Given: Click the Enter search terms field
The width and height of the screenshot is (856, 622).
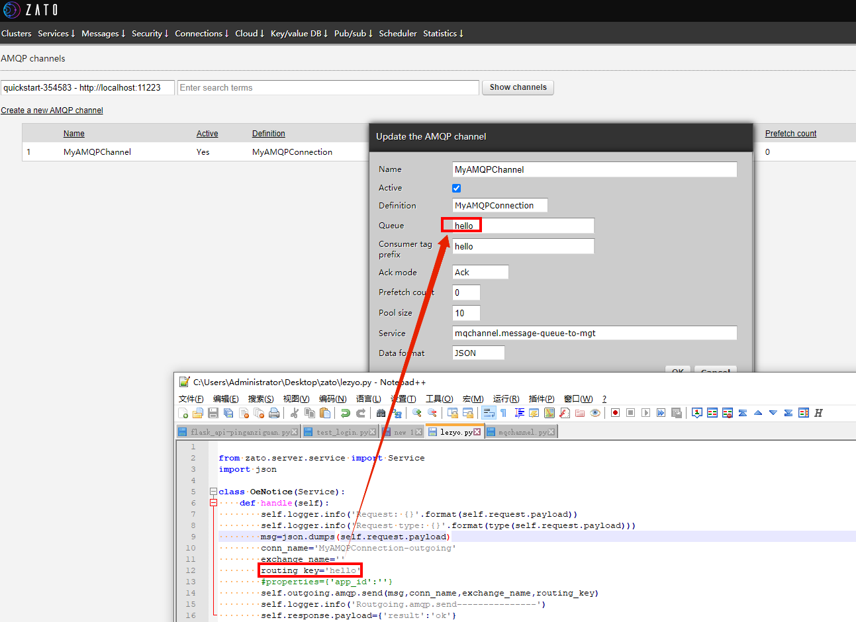Looking at the screenshot, I should click(x=328, y=87).
